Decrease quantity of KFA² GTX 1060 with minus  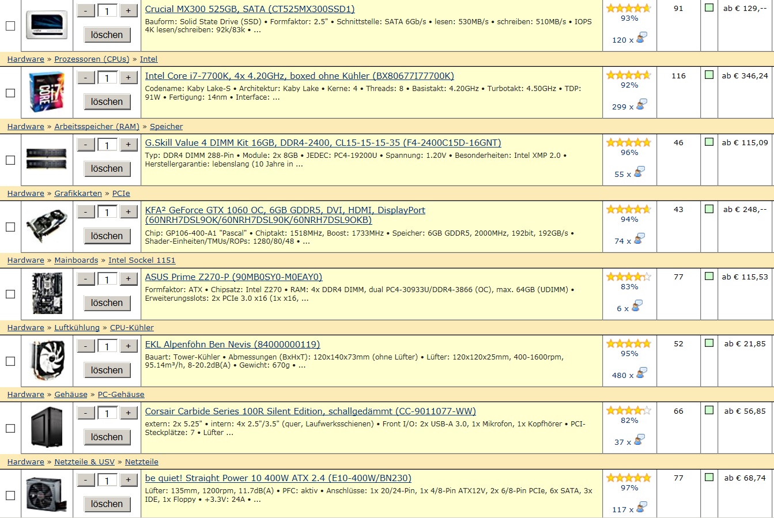click(x=86, y=211)
